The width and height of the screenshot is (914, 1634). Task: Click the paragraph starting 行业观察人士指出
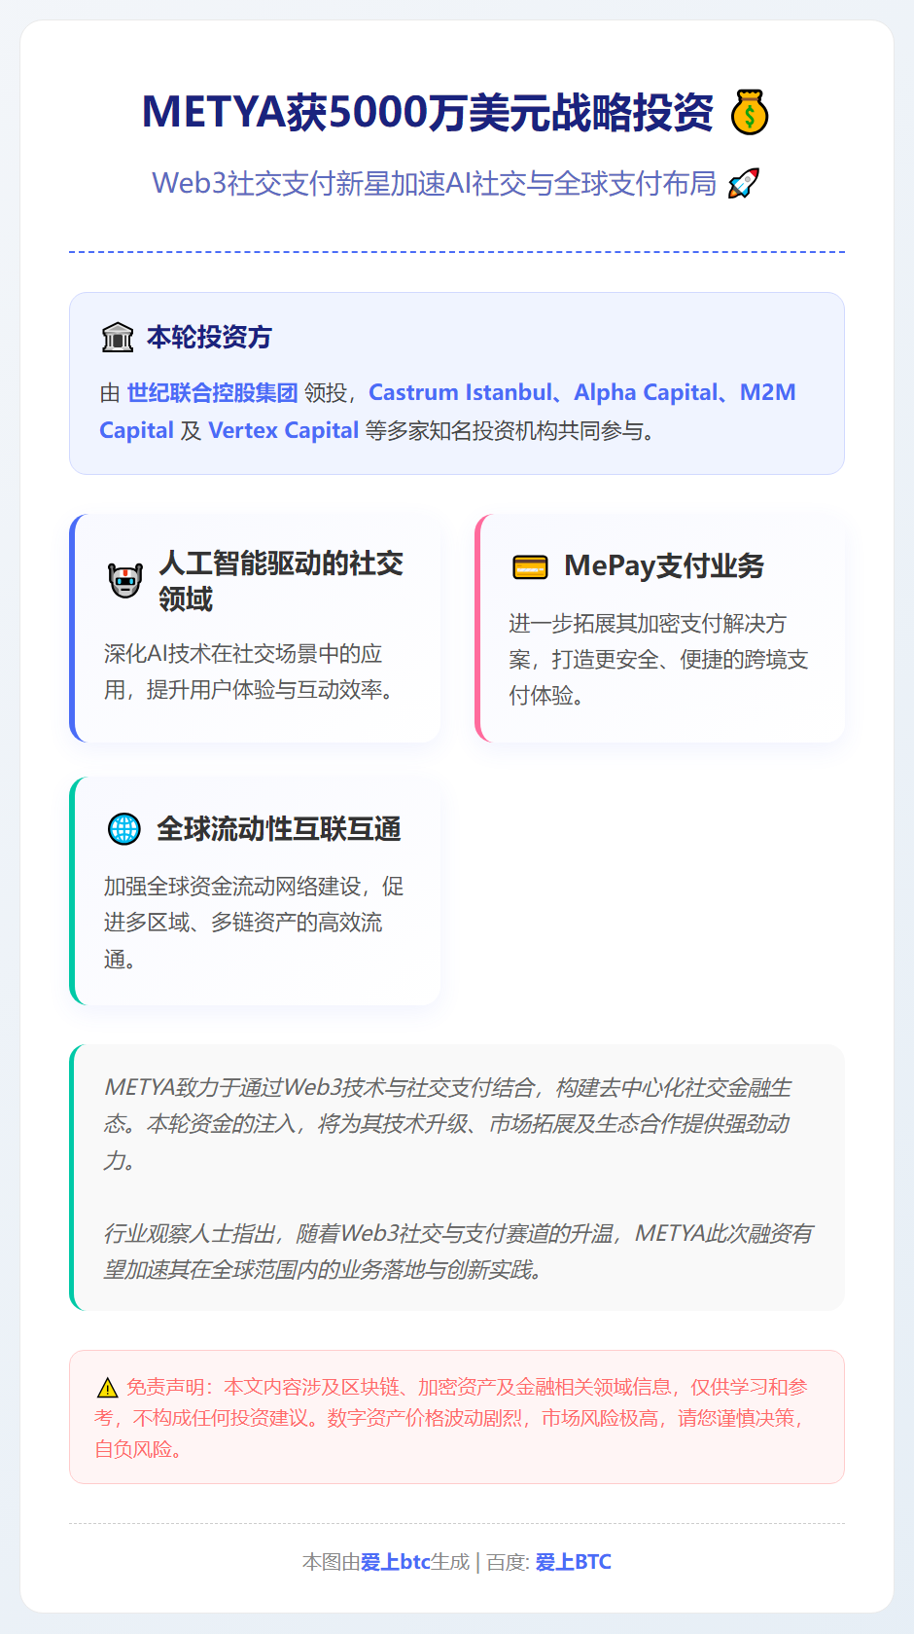(x=458, y=1252)
